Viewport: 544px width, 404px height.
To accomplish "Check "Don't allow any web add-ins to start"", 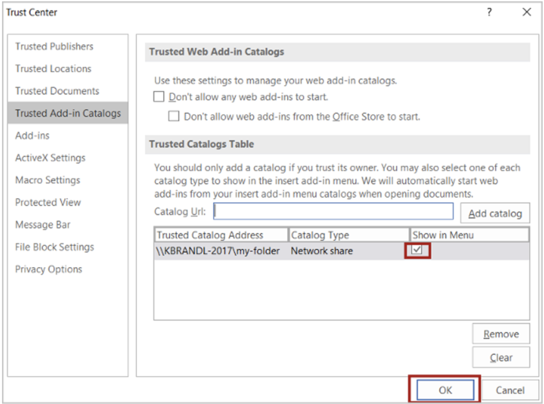I will tap(159, 97).
